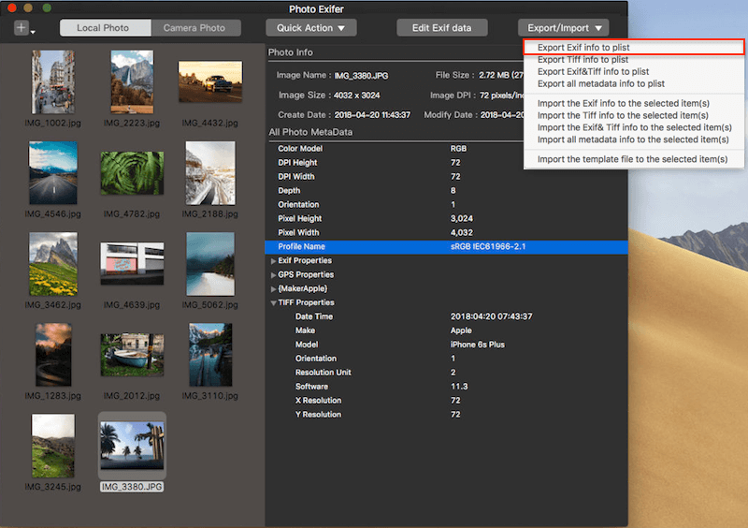Click the Image Size value 4032 x 3024
This screenshot has width=748, height=528.
point(357,95)
